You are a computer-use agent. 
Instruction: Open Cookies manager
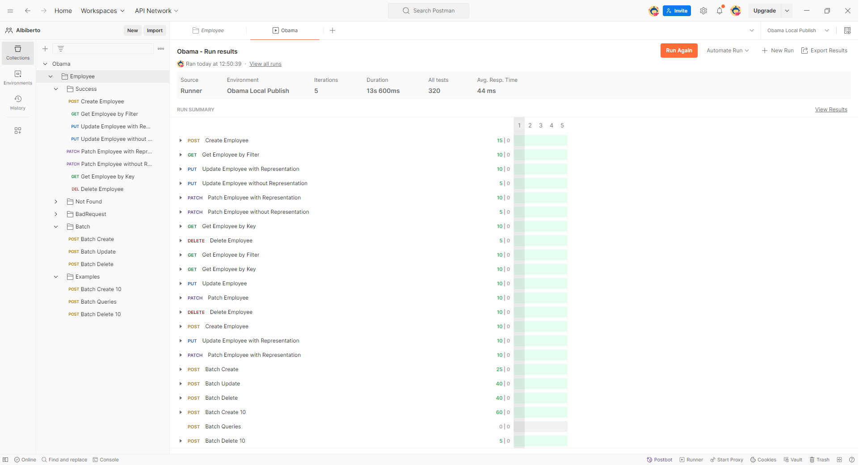pyautogui.click(x=763, y=460)
